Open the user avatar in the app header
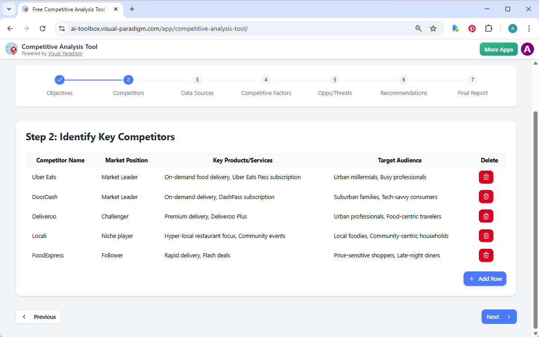 point(527,49)
